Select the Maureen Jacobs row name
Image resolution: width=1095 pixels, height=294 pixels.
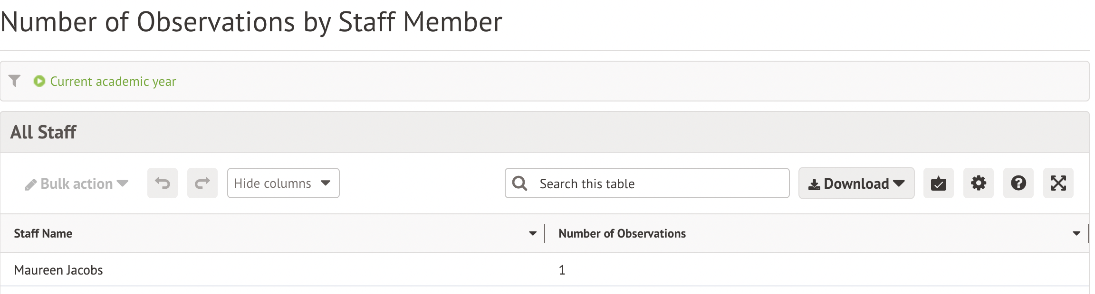pos(58,270)
